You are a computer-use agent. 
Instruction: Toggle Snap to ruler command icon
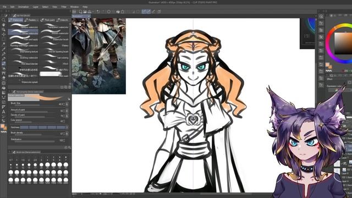click(x=144, y=12)
